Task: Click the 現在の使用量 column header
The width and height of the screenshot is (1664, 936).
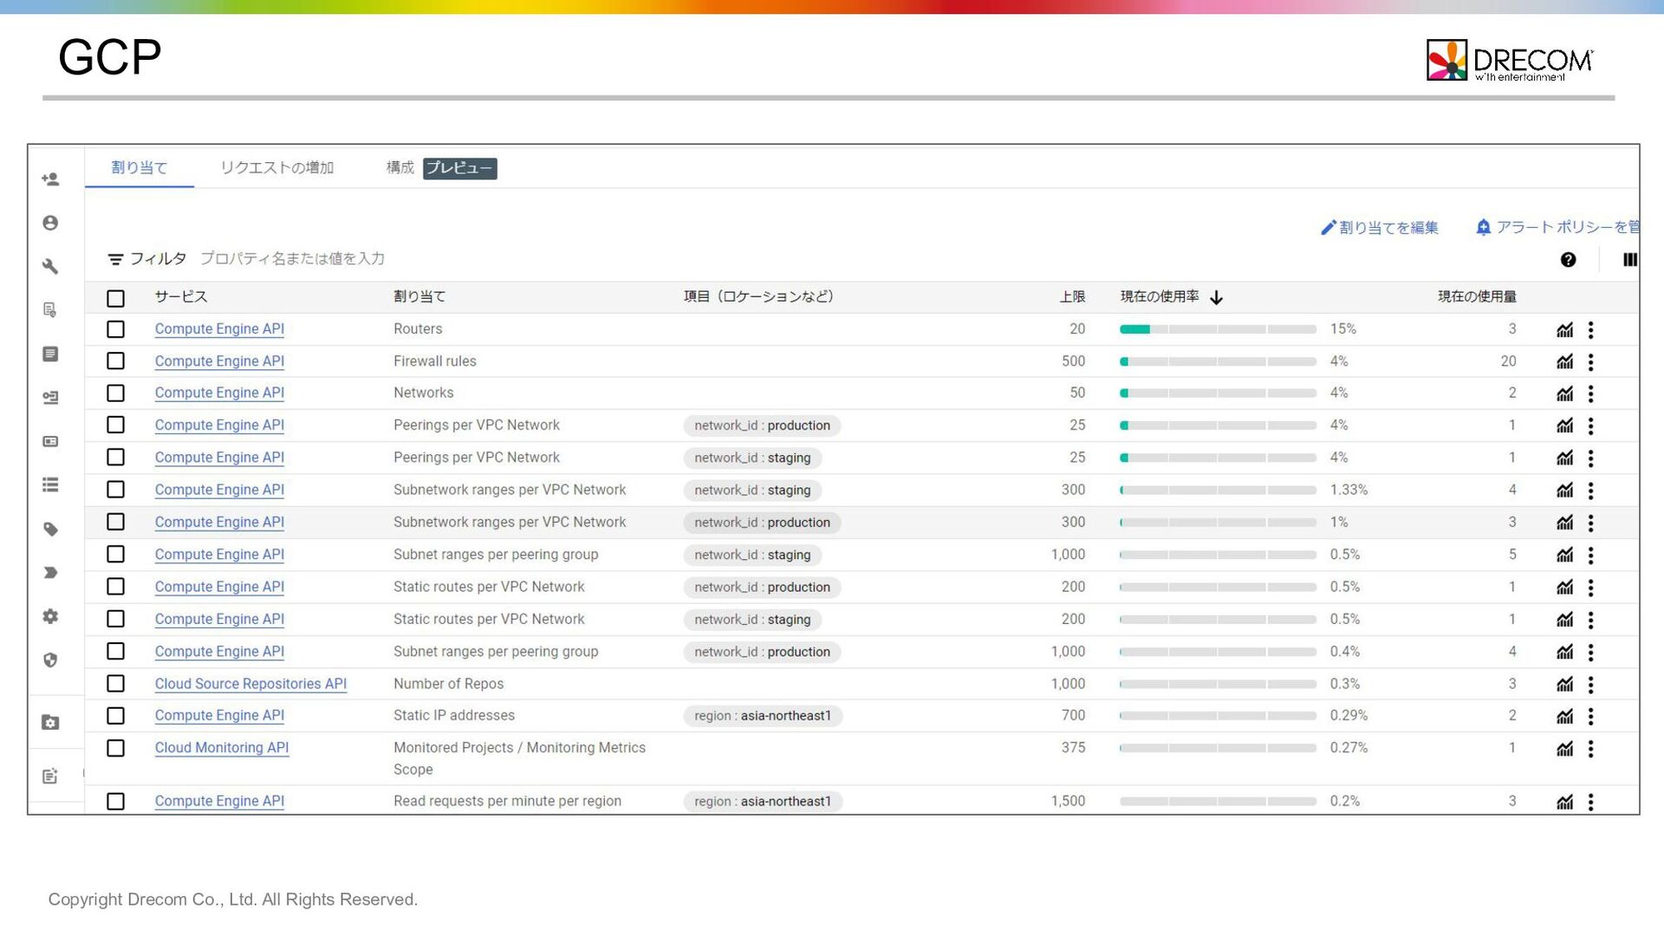Action: point(1477,296)
